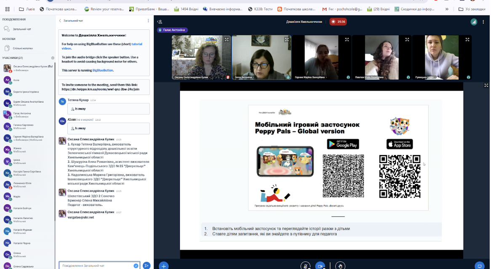491x269 pixels.
Task: Raise hand using the hand icon
Action: point(340,266)
